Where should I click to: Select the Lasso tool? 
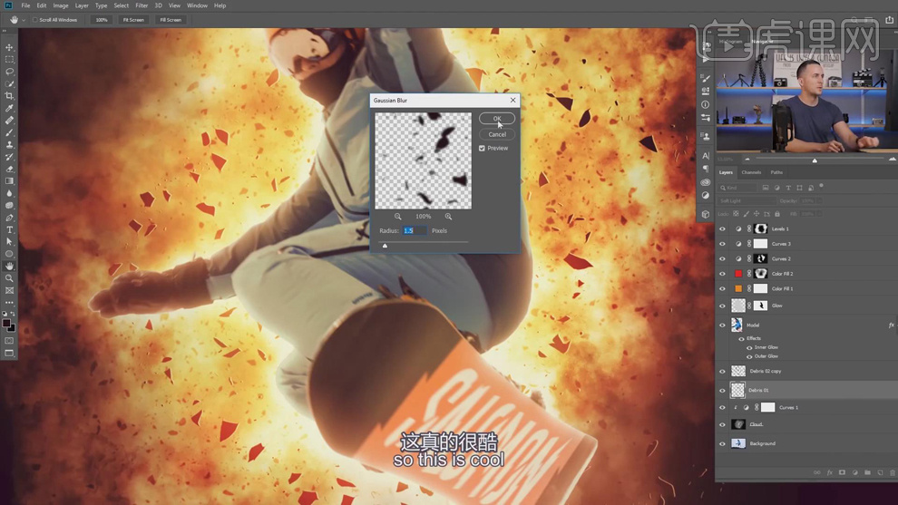(x=9, y=72)
